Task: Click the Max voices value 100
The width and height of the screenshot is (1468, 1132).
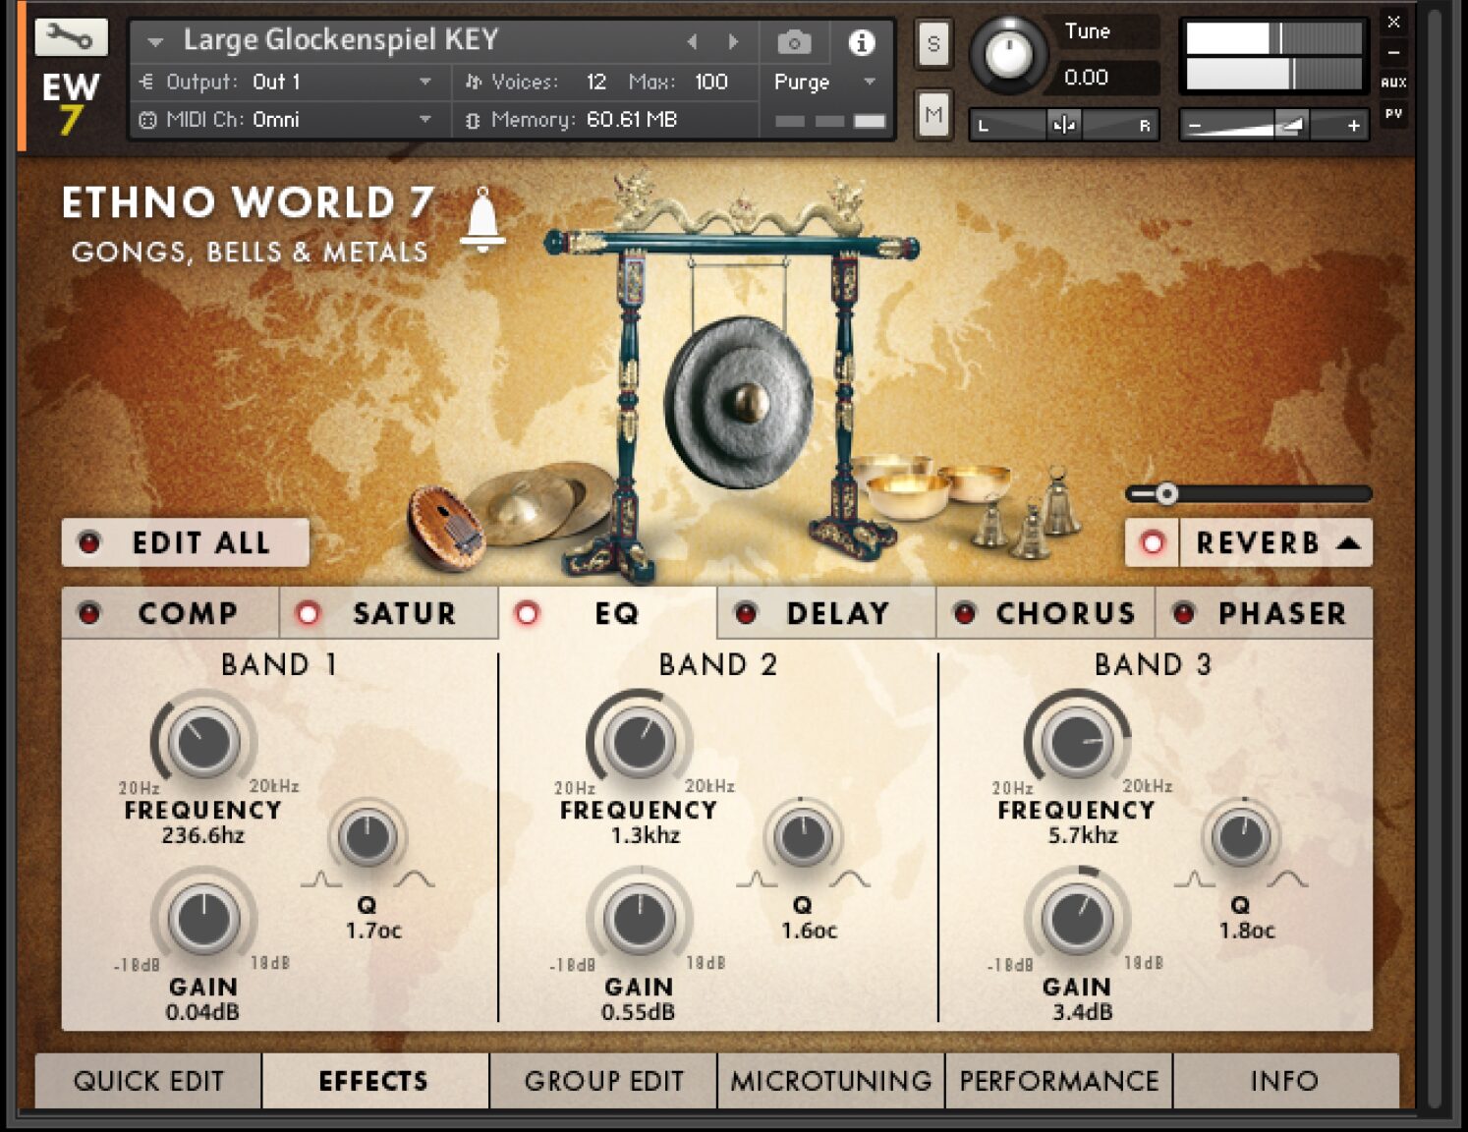Action: click(711, 82)
